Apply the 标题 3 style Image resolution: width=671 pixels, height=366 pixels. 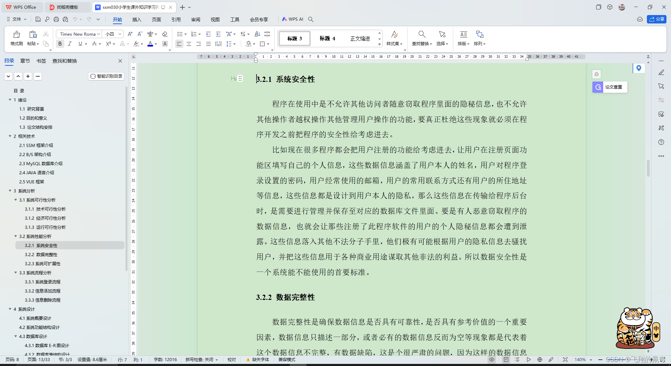click(294, 38)
